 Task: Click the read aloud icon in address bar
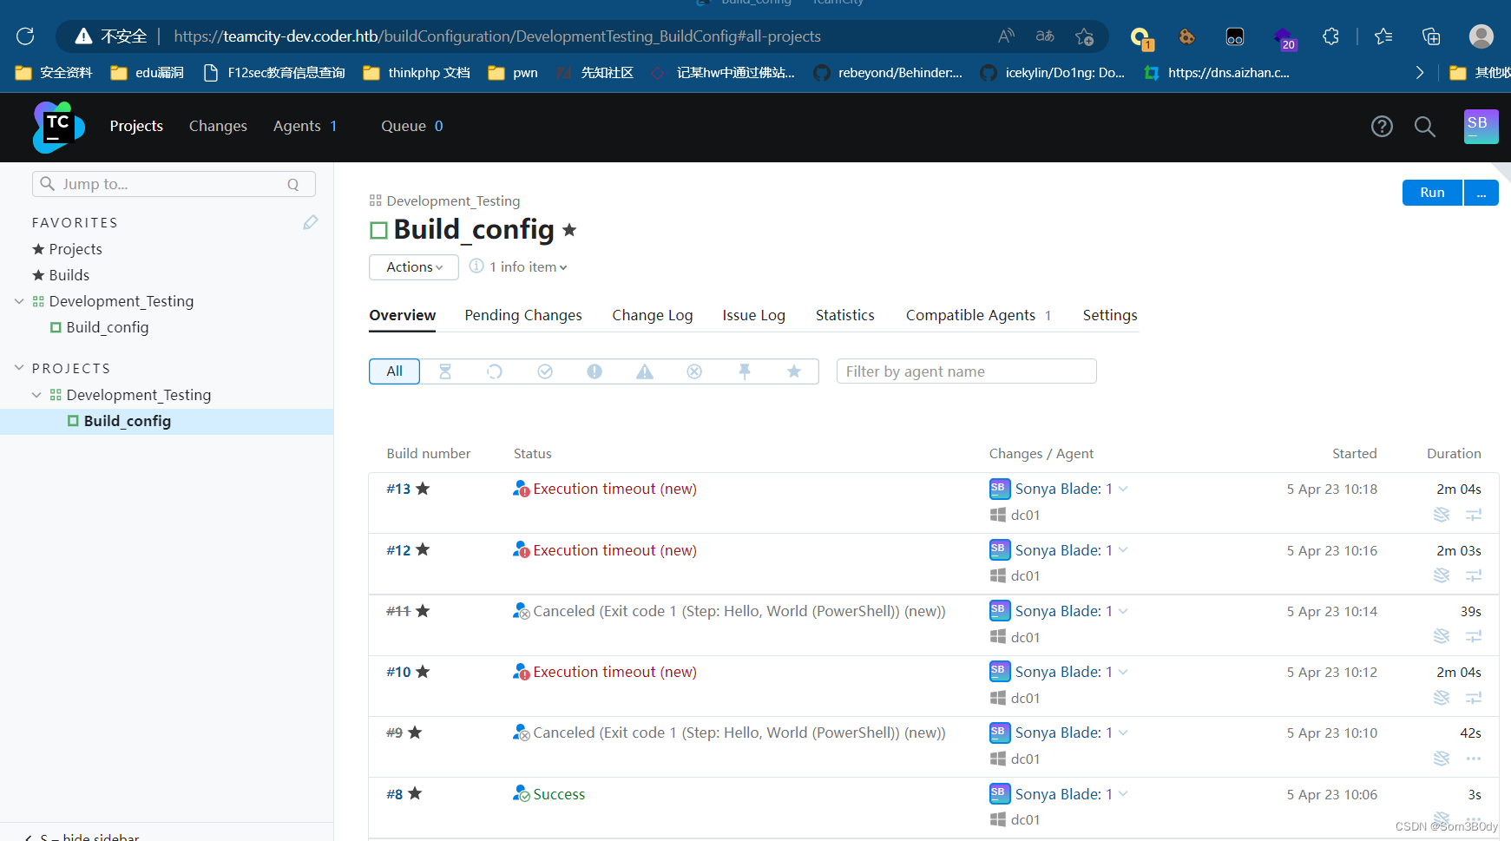coord(1006,36)
